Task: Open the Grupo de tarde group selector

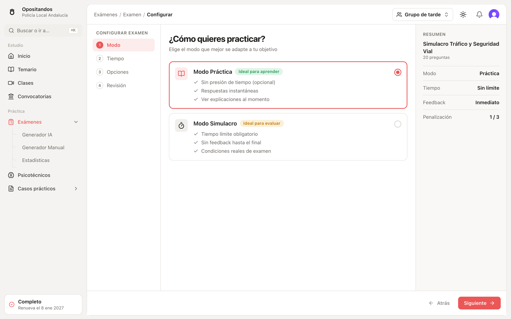Action: coord(423,15)
